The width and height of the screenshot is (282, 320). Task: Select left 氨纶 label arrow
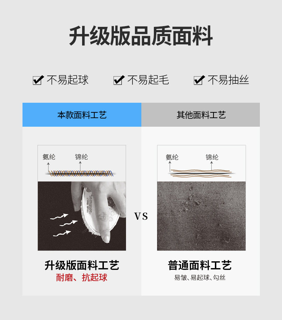click(48, 168)
